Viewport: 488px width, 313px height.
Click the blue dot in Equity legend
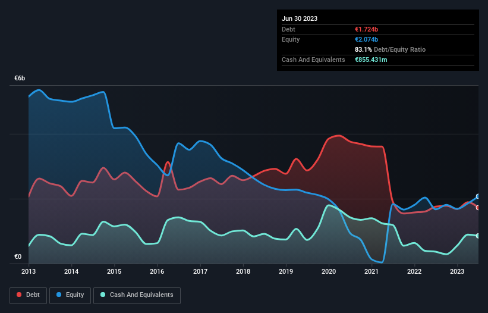click(x=59, y=295)
